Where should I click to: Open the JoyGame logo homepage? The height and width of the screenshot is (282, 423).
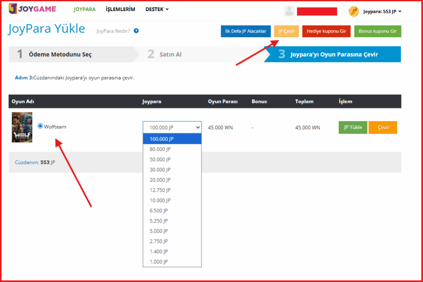(x=32, y=9)
